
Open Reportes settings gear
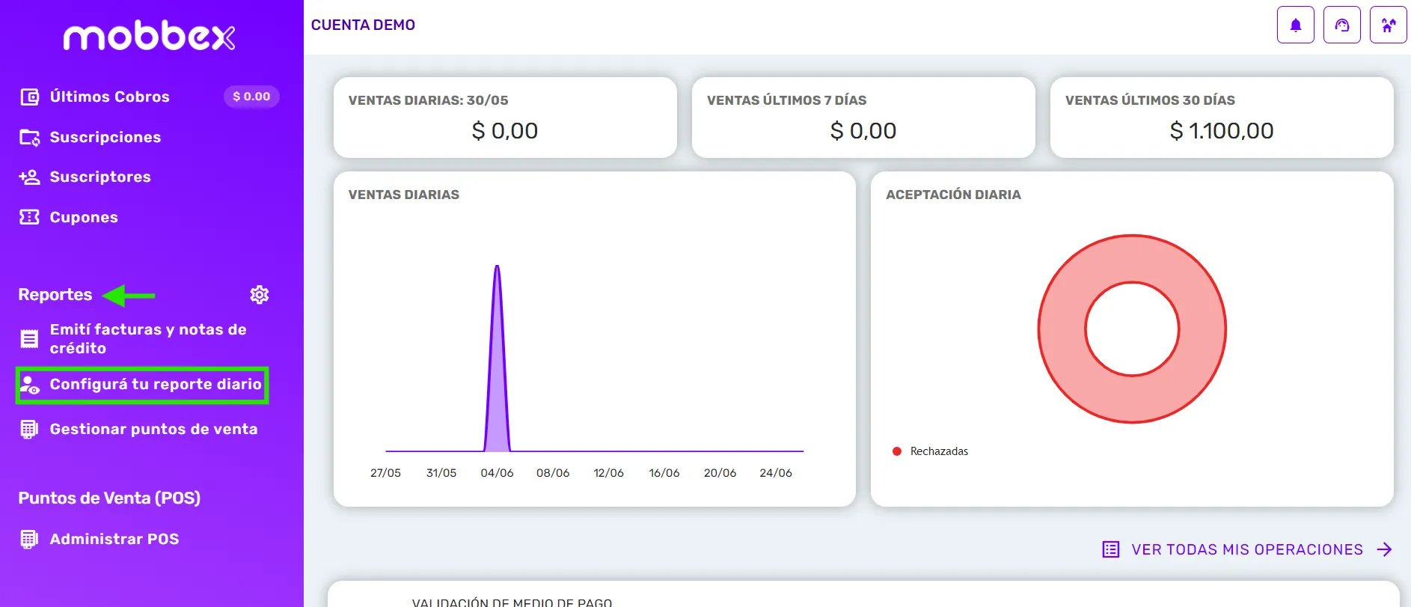260,295
